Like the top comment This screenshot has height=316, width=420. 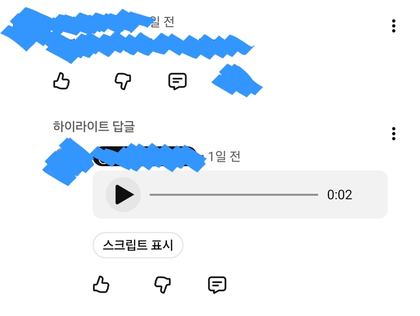click(61, 81)
